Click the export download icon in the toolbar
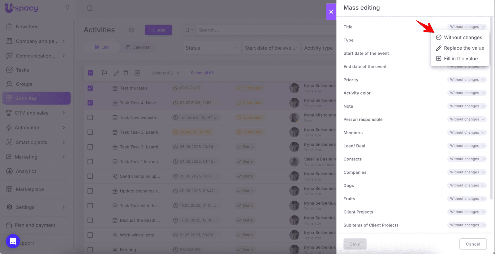The image size is (495, 254). coord(137,73)
